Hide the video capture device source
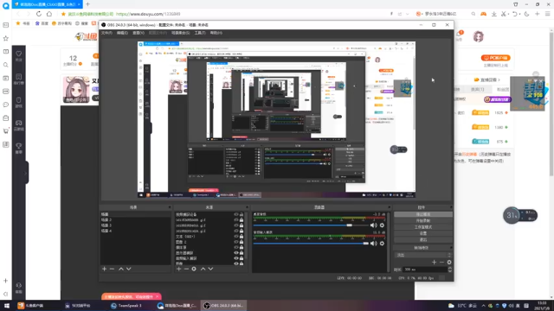 [x=236, y=214]
